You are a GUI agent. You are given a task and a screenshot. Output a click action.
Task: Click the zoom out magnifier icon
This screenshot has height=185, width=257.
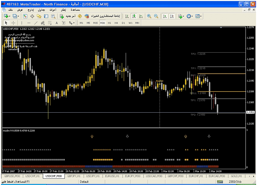[156, 16]
